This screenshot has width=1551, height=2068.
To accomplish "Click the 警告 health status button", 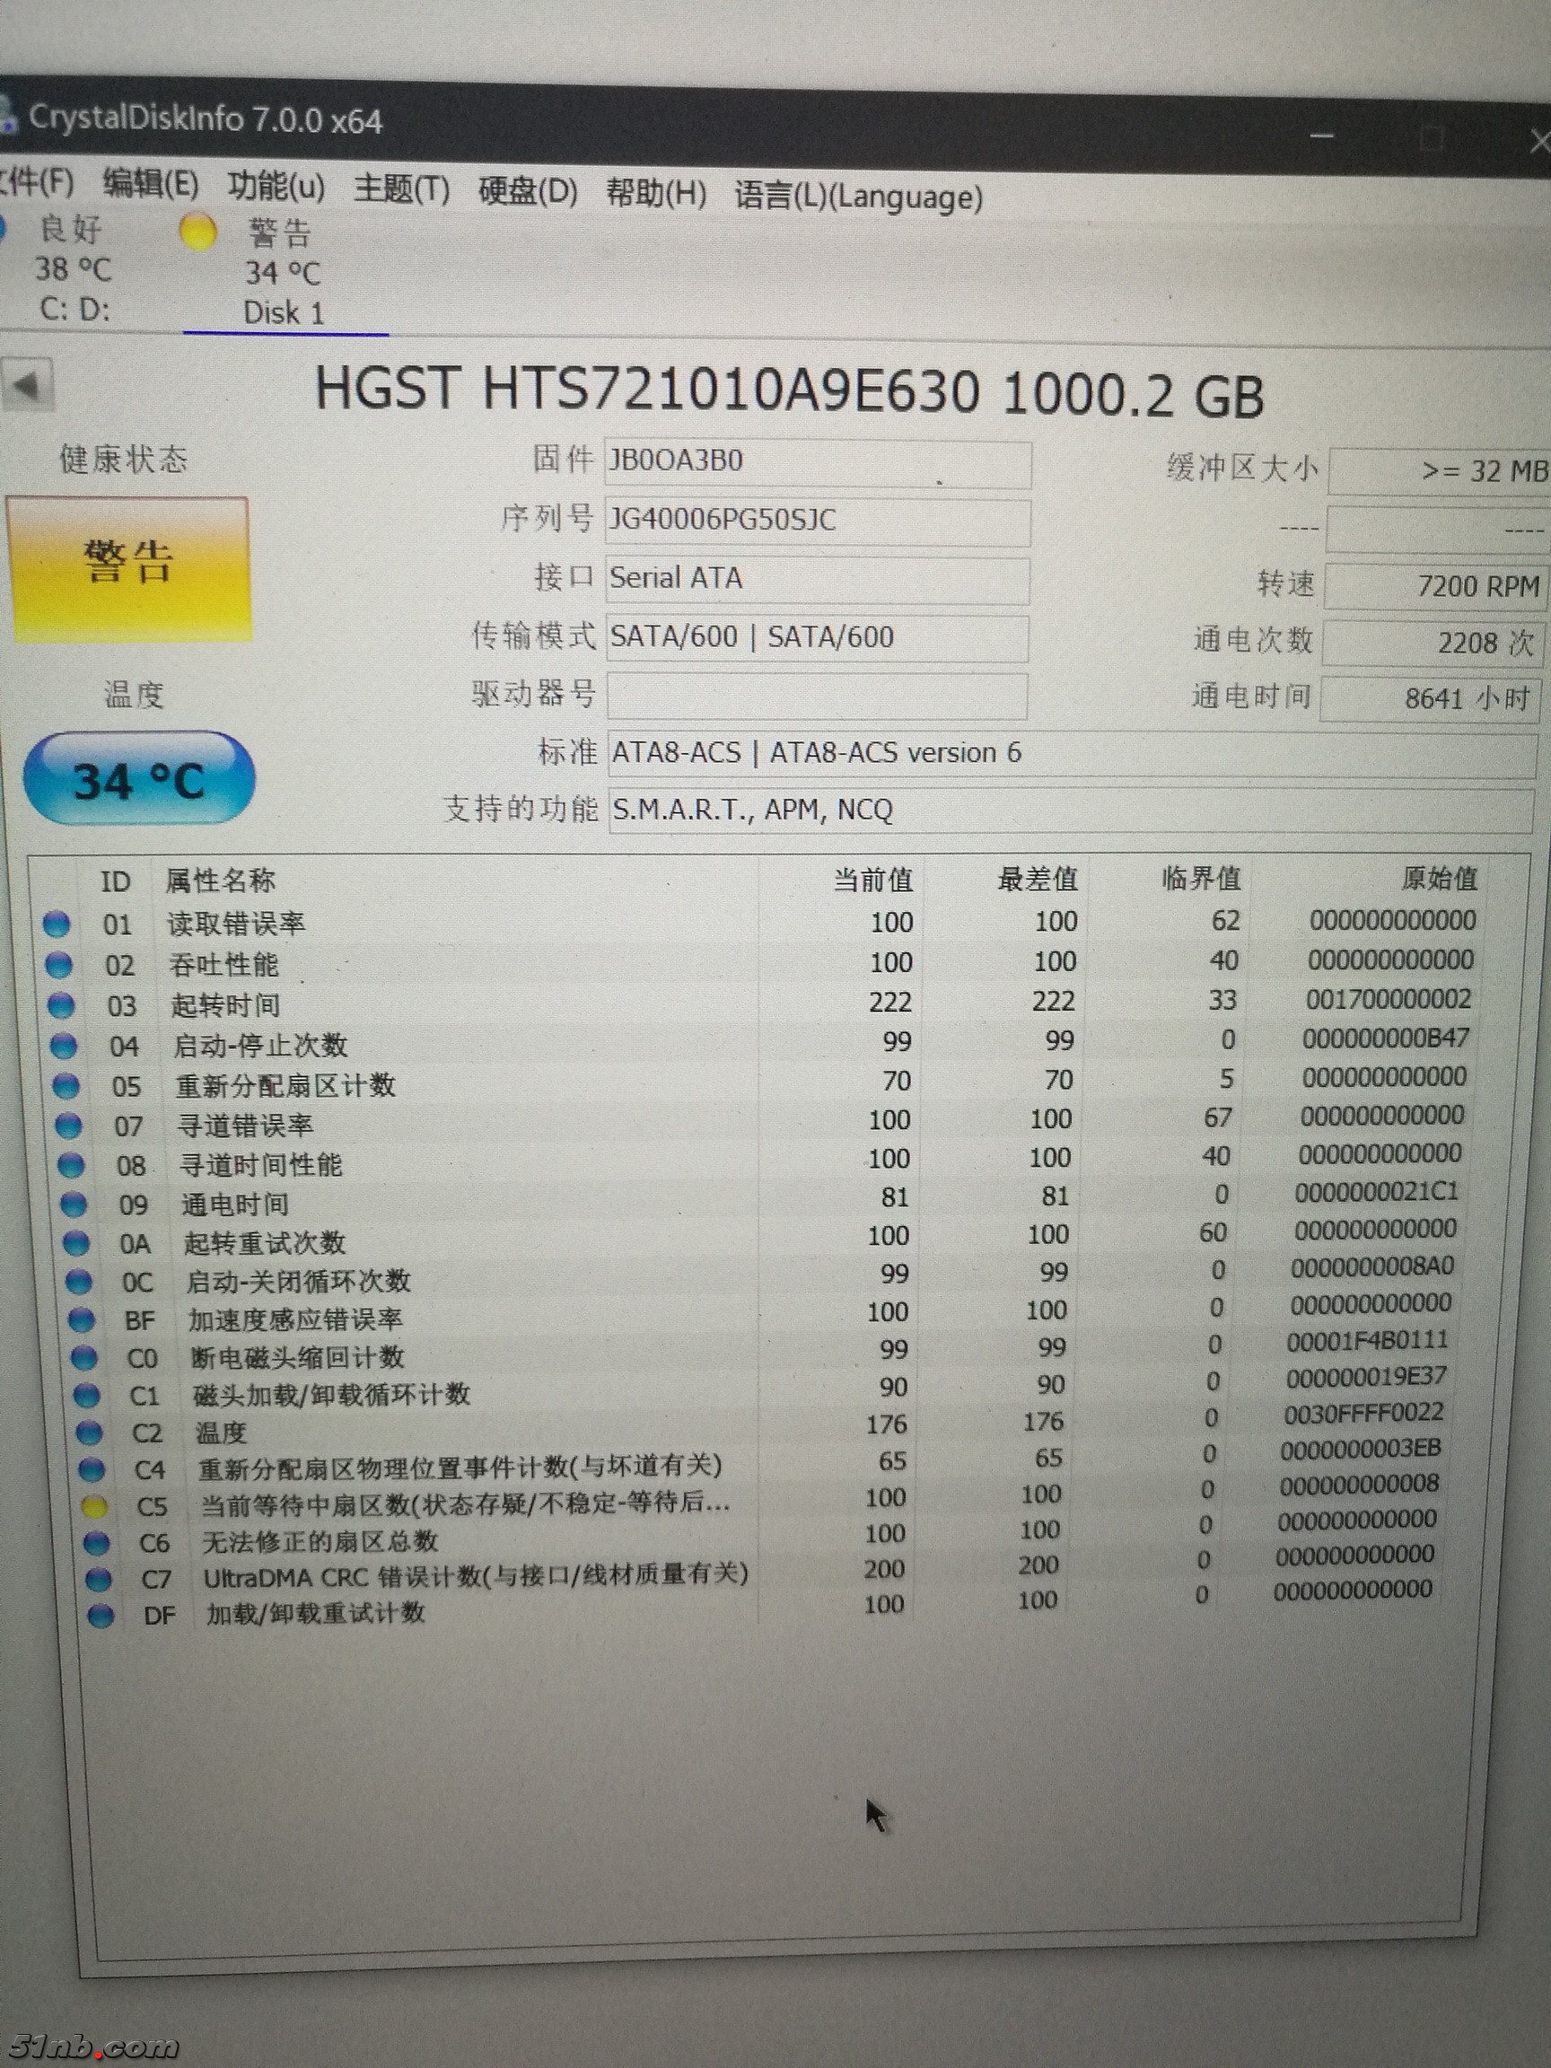I will point(129,568).
